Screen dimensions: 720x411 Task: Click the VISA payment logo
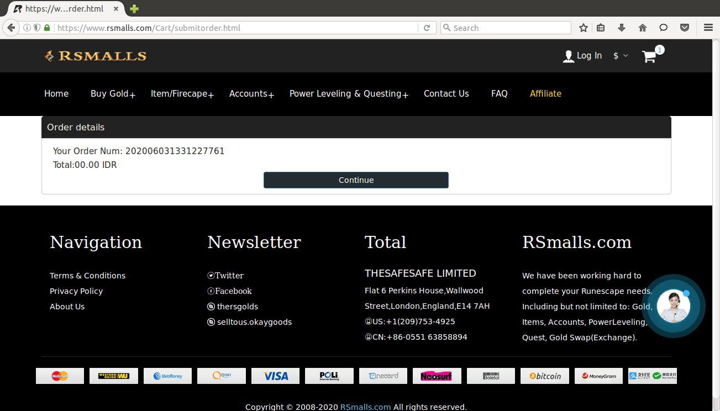(275, 376)
